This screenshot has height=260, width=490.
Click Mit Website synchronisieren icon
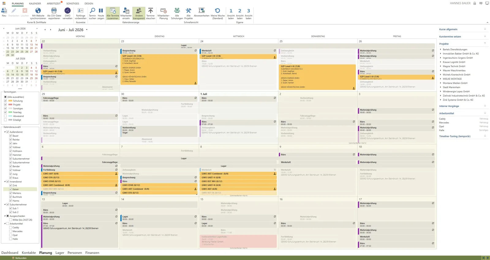38,11
